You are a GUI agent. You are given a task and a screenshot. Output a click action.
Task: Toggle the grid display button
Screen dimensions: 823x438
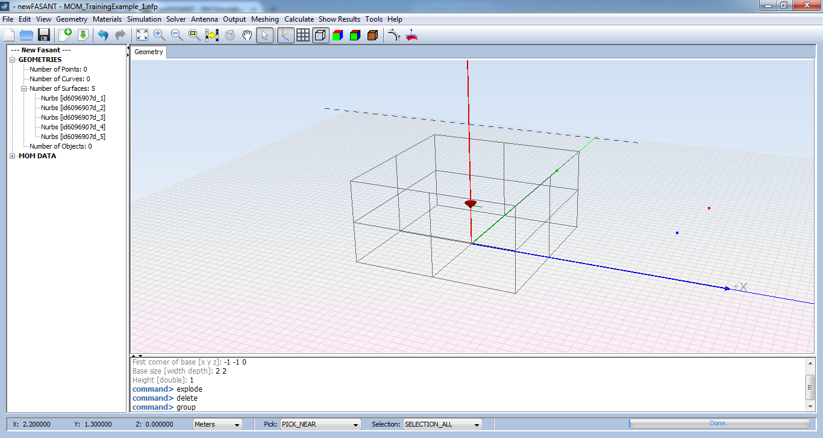[x=303, y=35]
